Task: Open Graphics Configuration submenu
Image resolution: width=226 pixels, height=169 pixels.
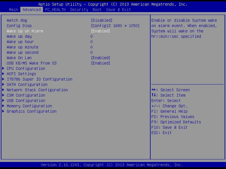Action: click(32, 111)
